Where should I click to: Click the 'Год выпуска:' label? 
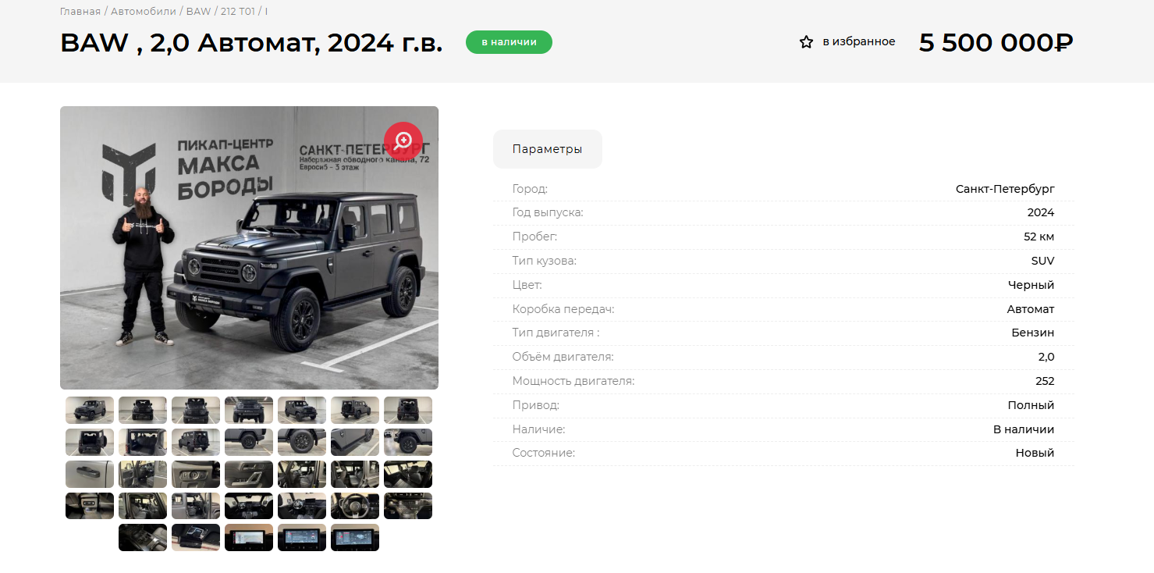[x=548, y=213]
